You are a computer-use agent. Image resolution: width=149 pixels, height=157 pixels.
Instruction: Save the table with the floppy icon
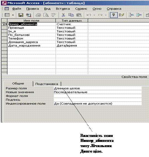(21, 15)
